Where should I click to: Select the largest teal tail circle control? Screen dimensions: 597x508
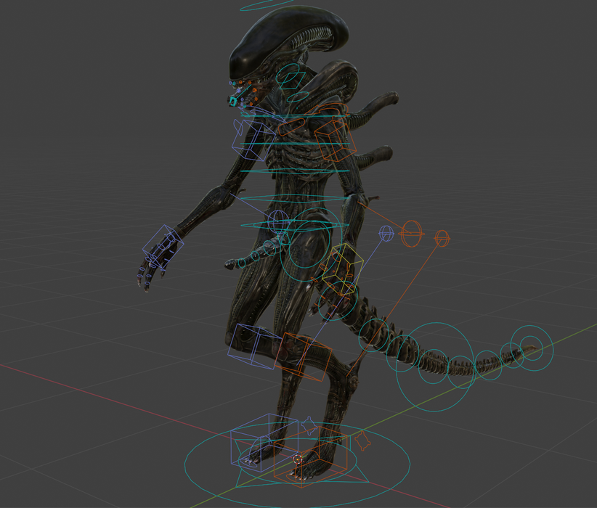pos(435,367)
